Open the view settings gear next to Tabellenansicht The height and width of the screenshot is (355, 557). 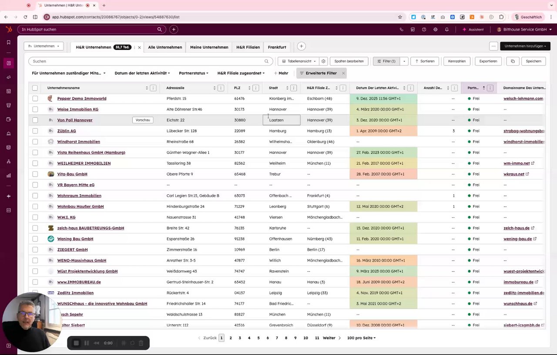[323, 61]
